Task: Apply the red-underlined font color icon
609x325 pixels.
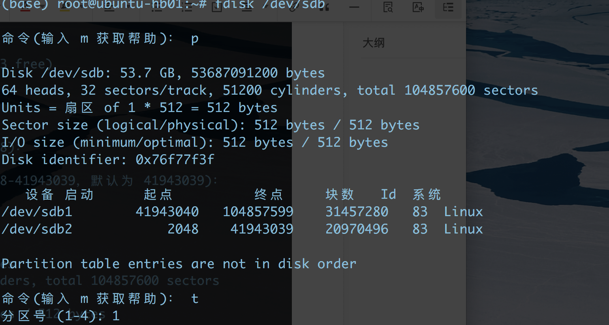Action: [x=25, y=8]
